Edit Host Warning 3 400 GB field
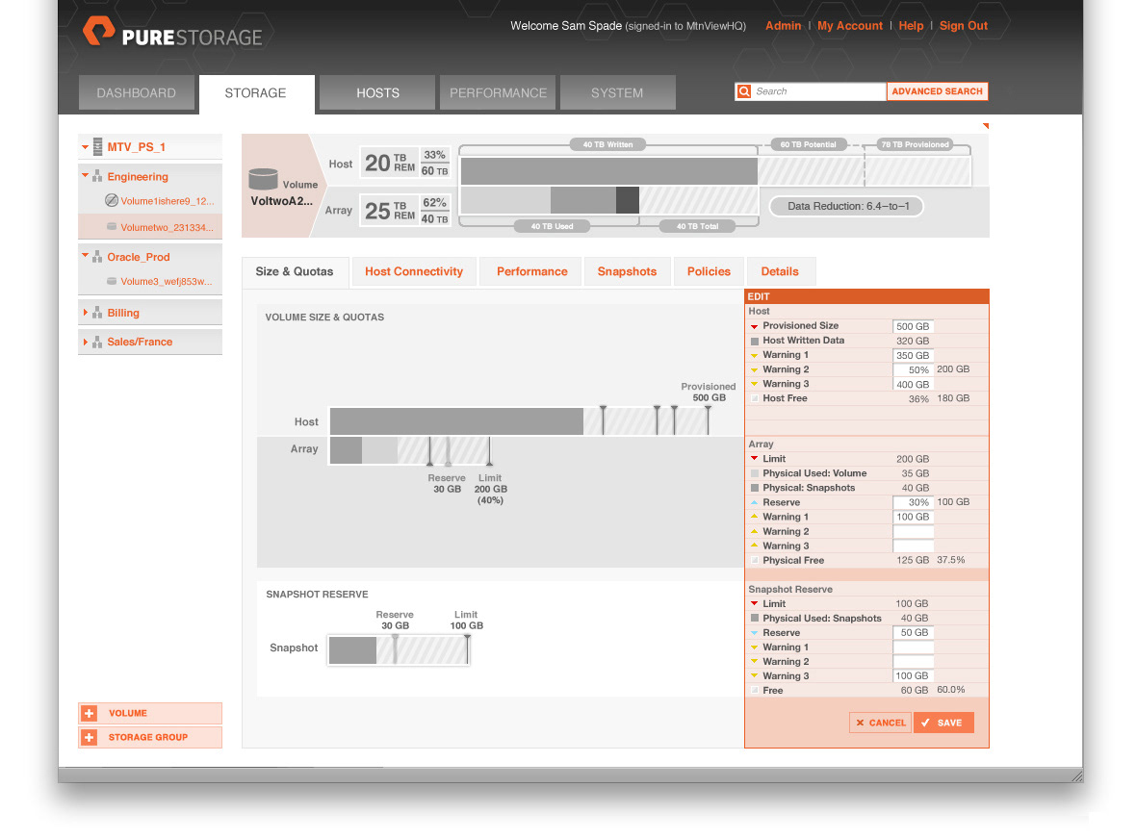The height and width of the screenshot is (838, 1136). 913,385
